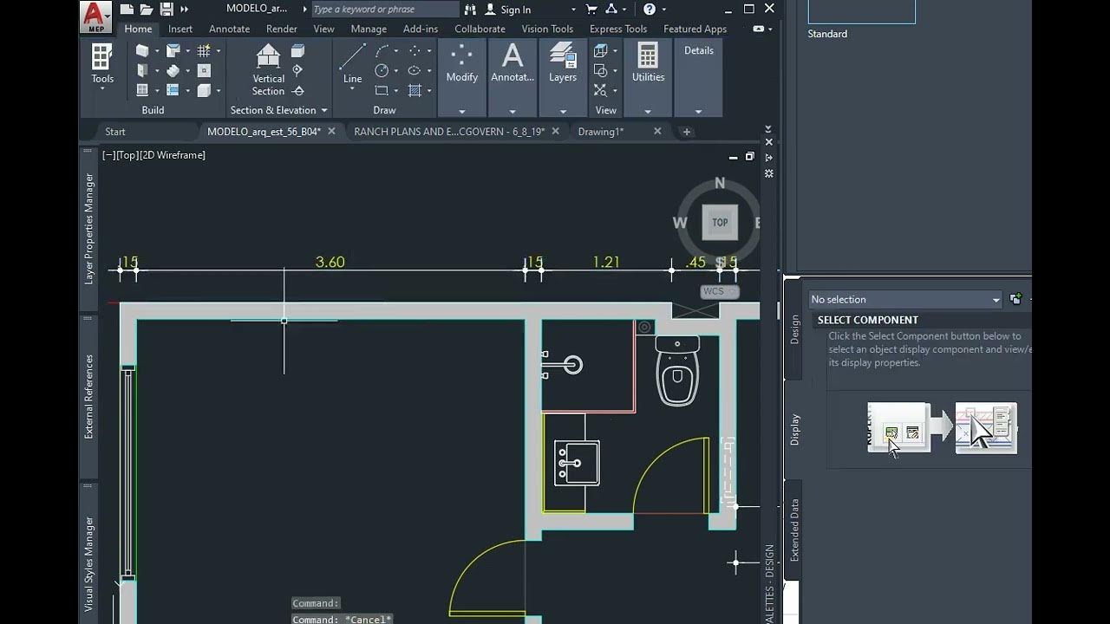Open the Extended Data palette tab
The width and height of the screenshot is (1110, 624).
tap(794, 530)
